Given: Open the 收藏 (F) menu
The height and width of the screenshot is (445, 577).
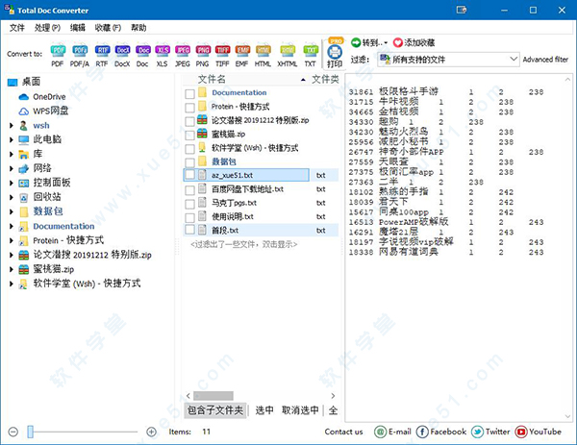Looking at the screenshot, I should pos(108,28).
